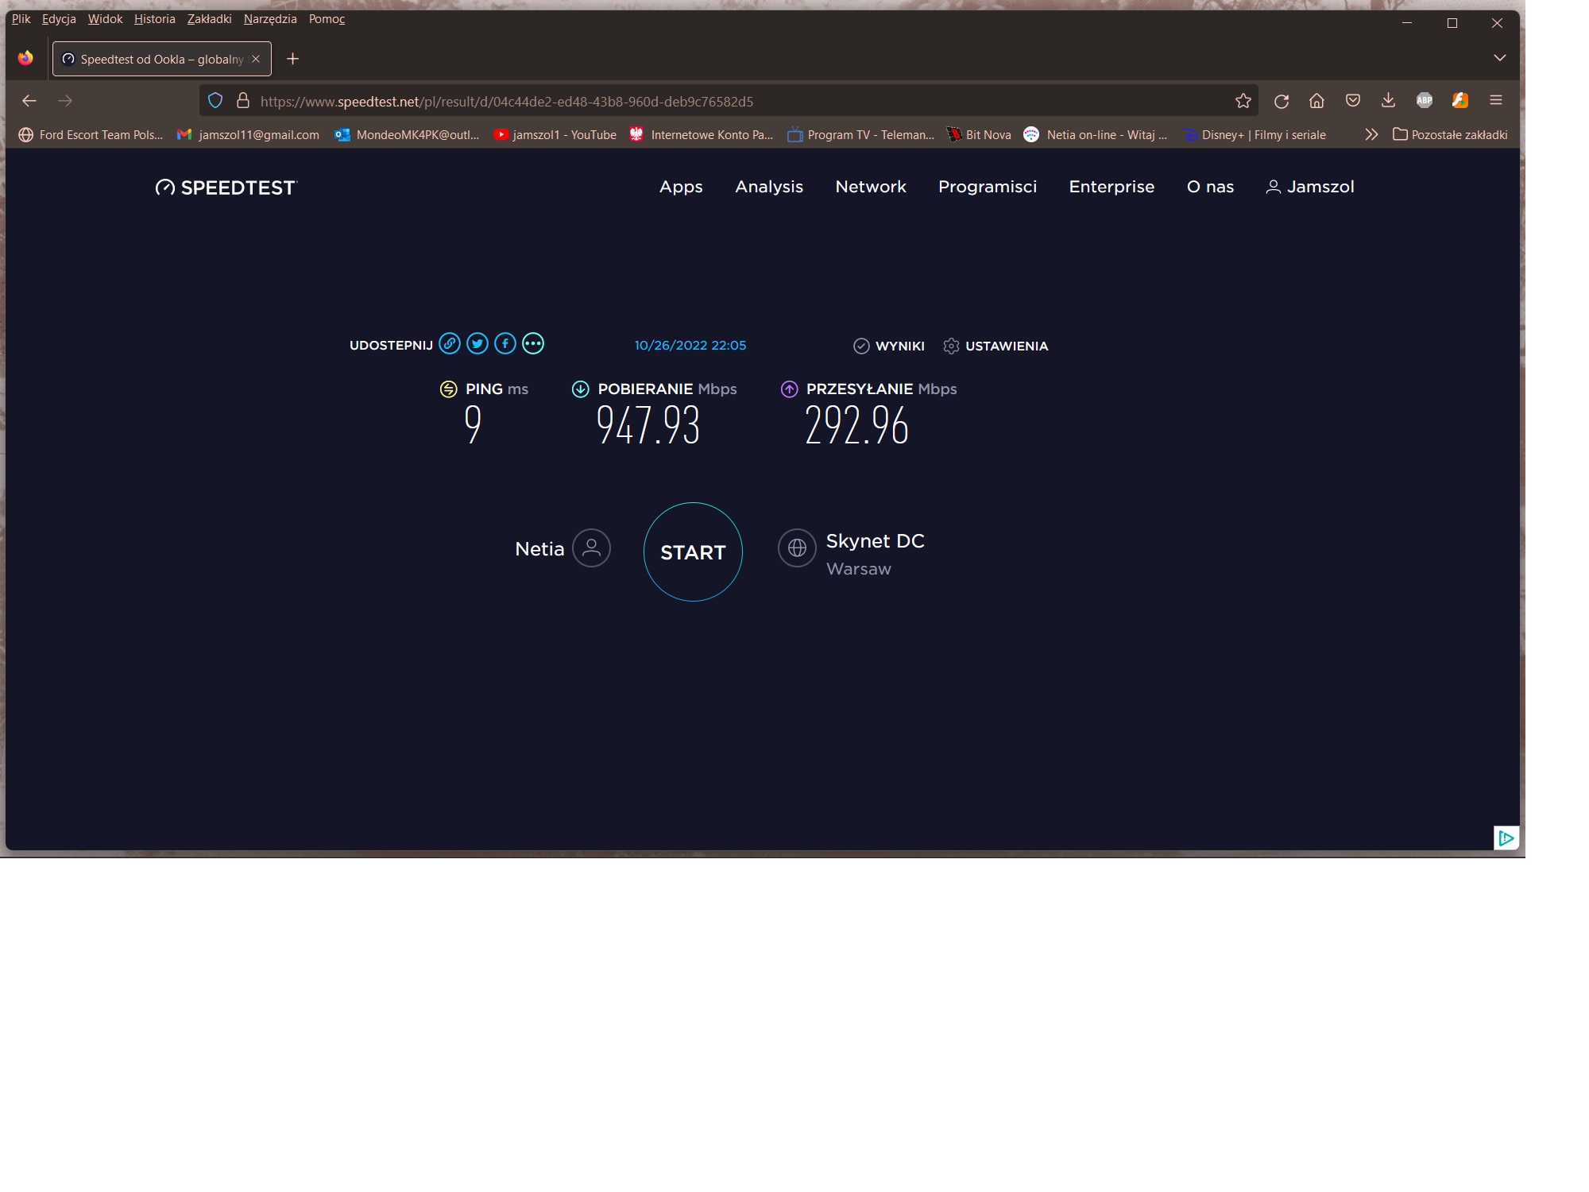The height and width of the screenshot is (1192, 1589).
Task: Open USTAWIENIA settings link
Action: (x=996, y=346)
